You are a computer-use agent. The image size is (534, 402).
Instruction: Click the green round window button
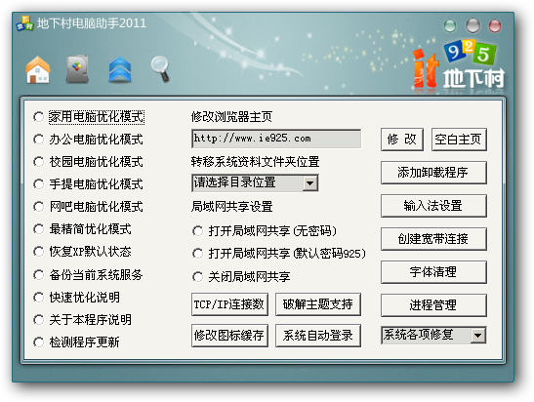pos(450,26)
